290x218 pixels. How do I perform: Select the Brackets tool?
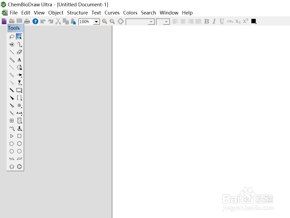click(19, 98)
